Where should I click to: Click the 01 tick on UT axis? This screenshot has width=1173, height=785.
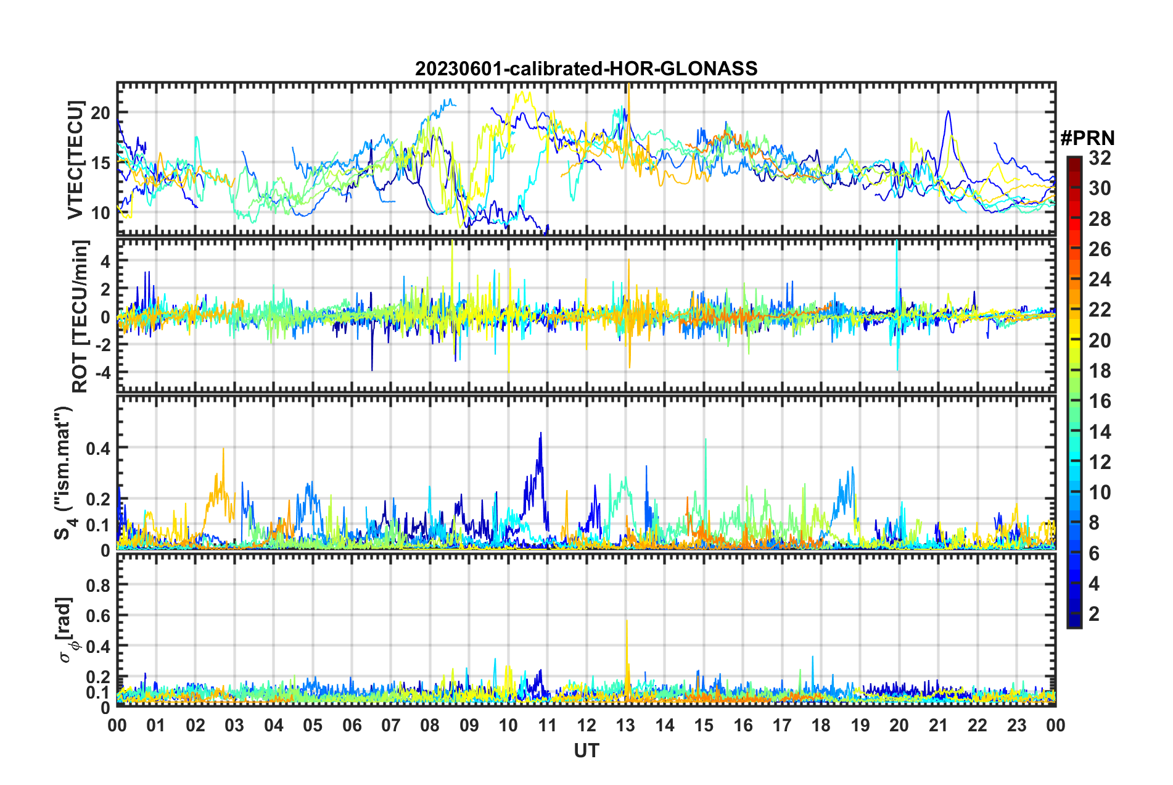[156, 725]
